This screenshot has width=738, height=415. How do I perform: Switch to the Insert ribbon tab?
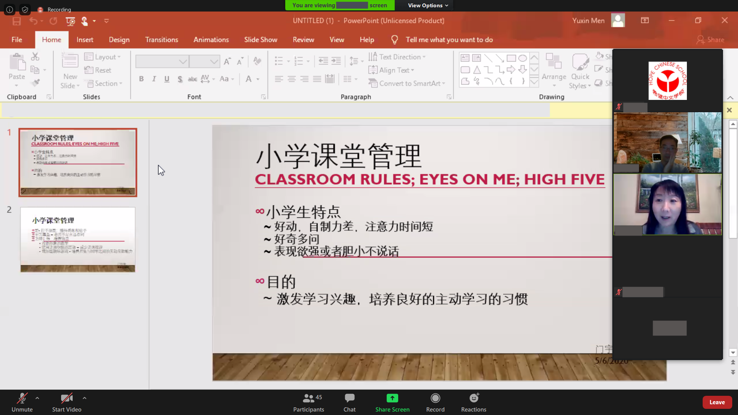point(85,40)
